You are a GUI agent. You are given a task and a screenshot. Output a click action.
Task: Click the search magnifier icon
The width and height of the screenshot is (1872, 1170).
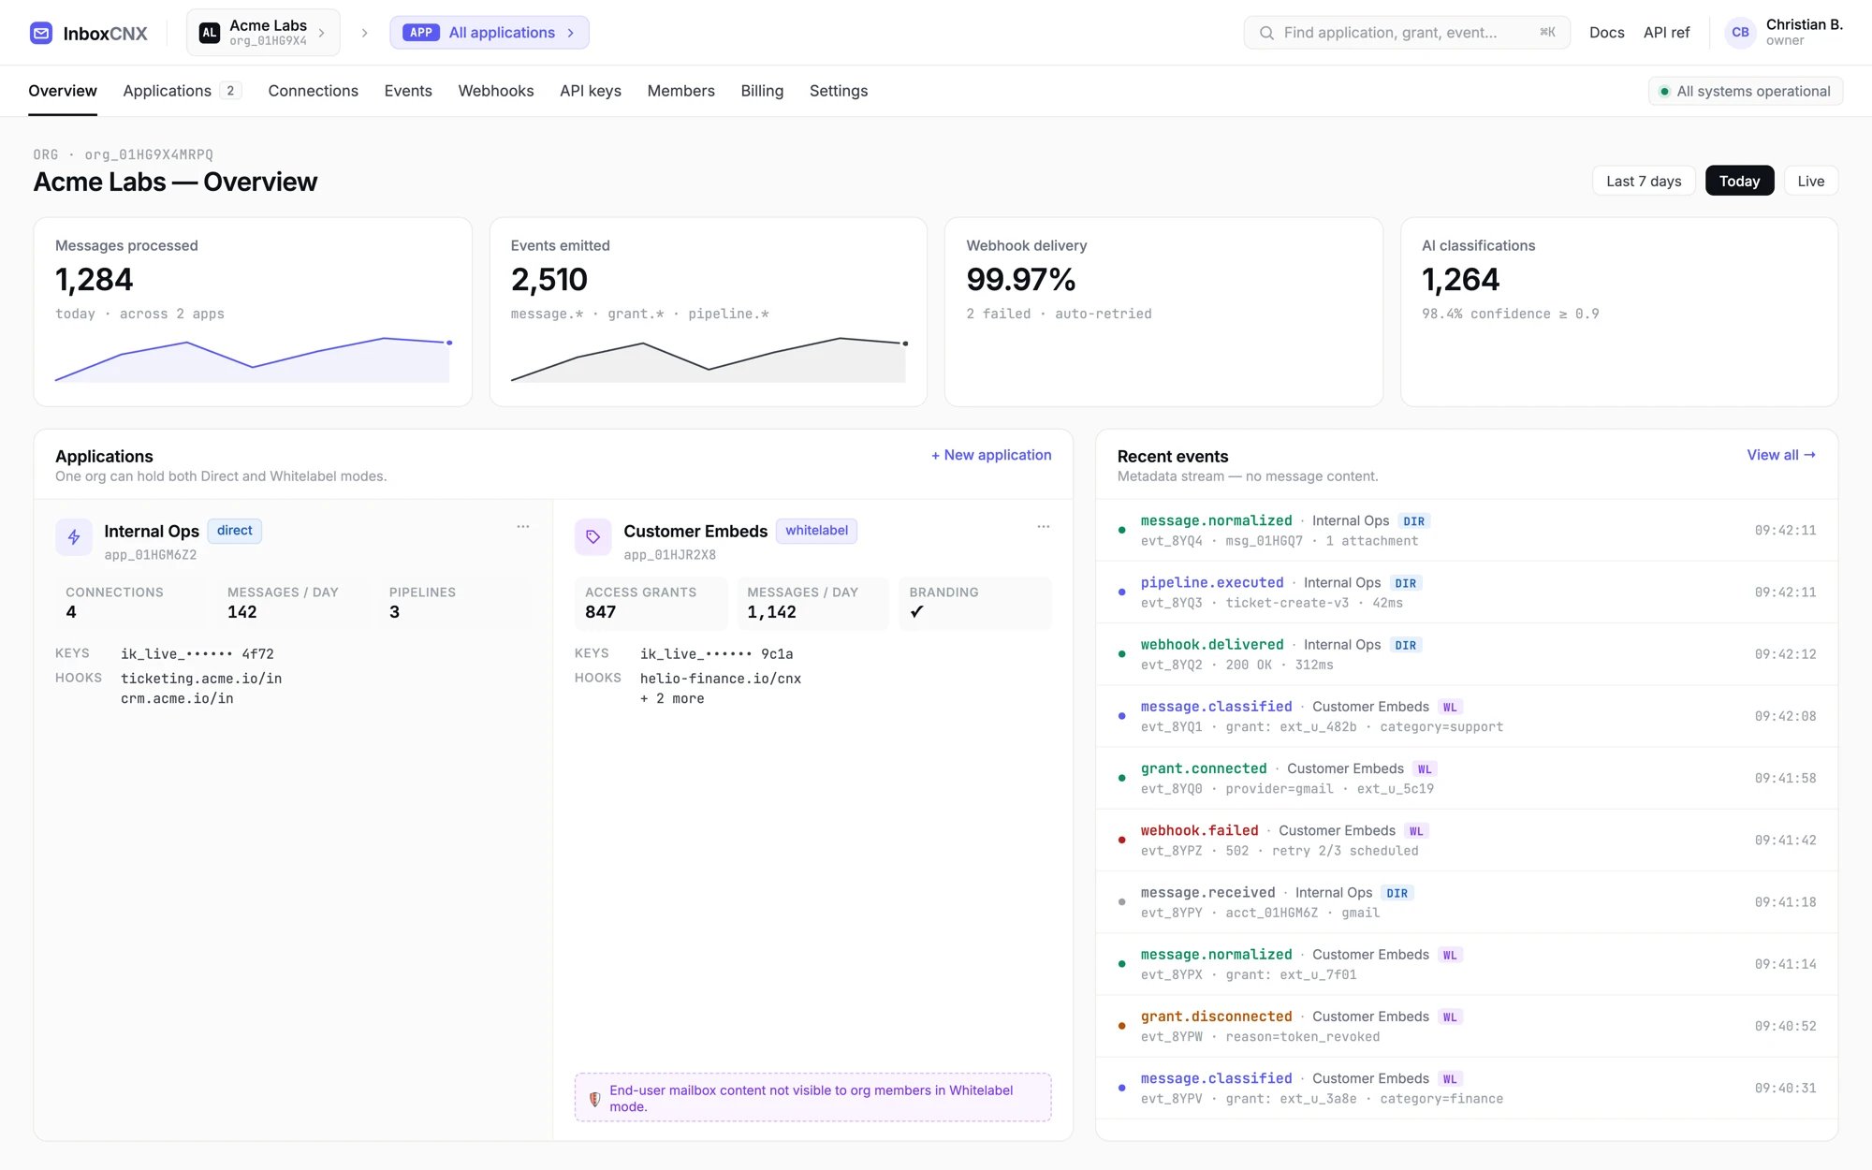pyautogui.click(x=1266, y=33)
